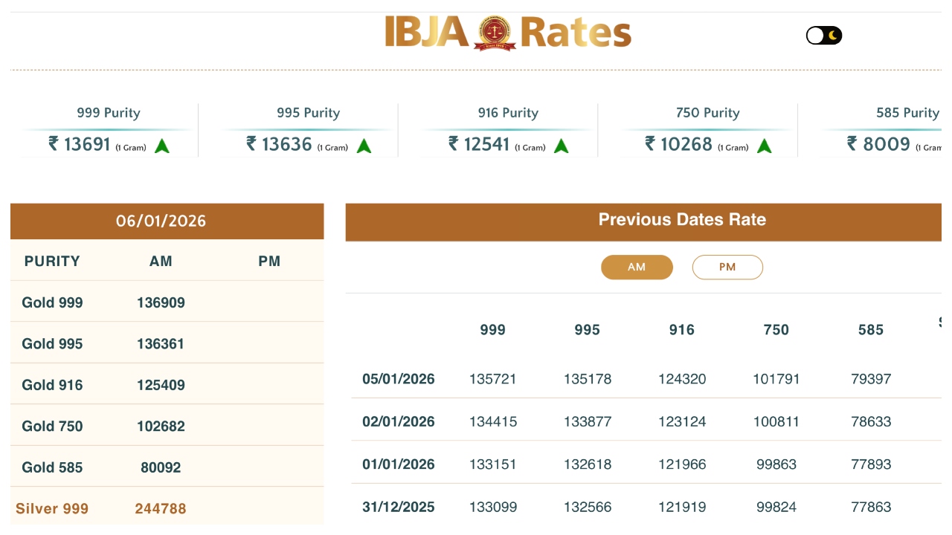The height and width of the screenshot is (535, 952).
Task: Click the rupee symbol of 916 Purity
Action: click(x=454, y=143)
